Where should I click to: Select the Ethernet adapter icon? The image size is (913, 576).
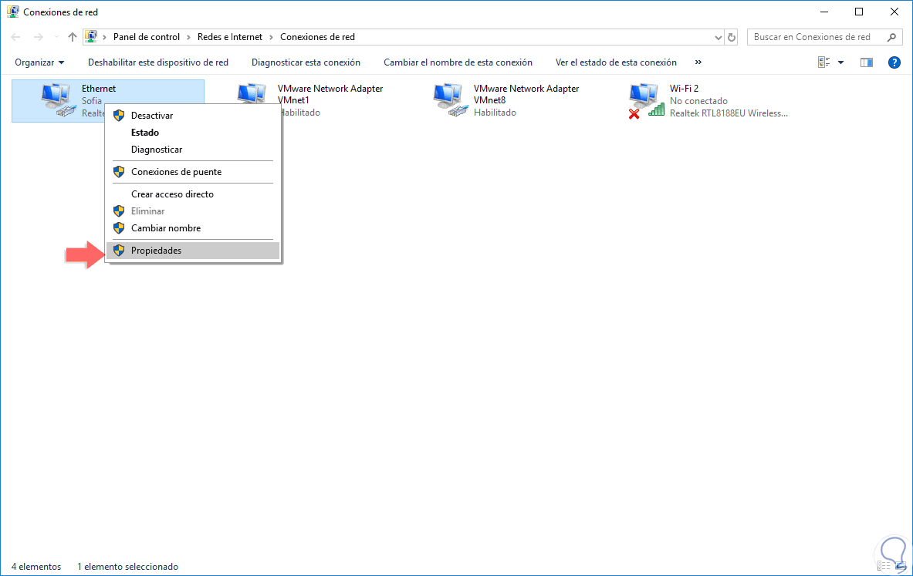click(58, 100)
